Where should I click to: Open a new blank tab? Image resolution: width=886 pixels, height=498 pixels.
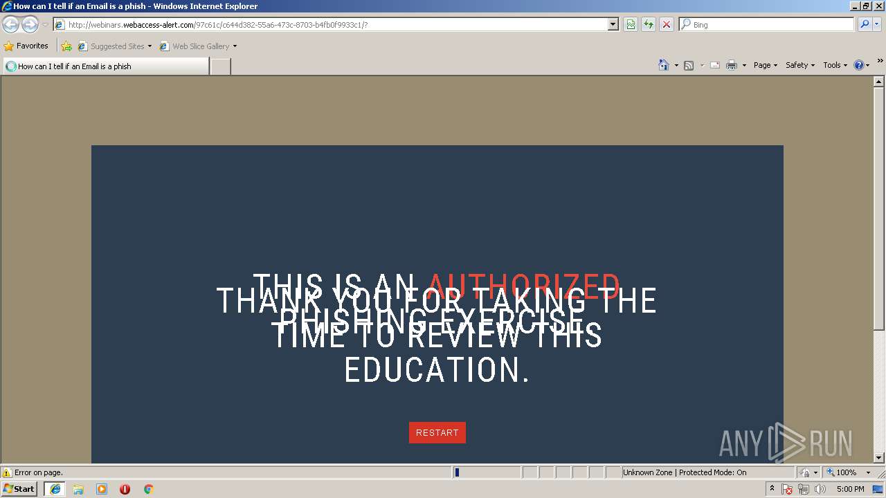point(220,66)
